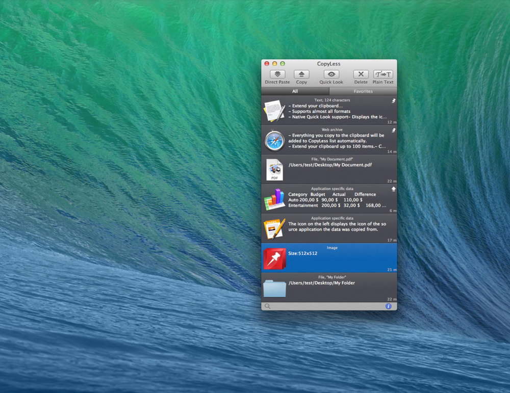Viewport: 510px width, 393px height.
Task: Toggle pin on Web archive item
Action: (x=393, y=130)
